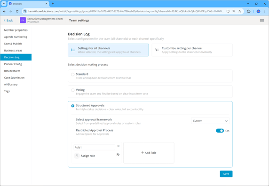The width and height of the screenshot is (269, 186).
Task: Select the Standard decision process radio button
Action: 73,74
